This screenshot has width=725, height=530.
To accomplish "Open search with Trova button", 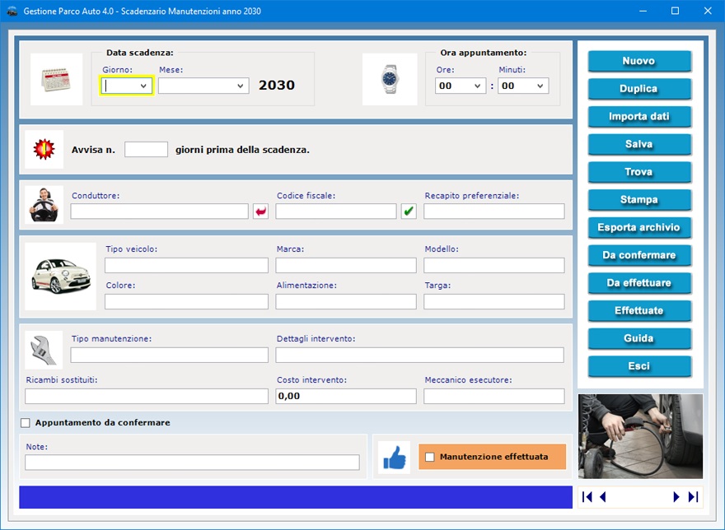I will coord(639,172).
